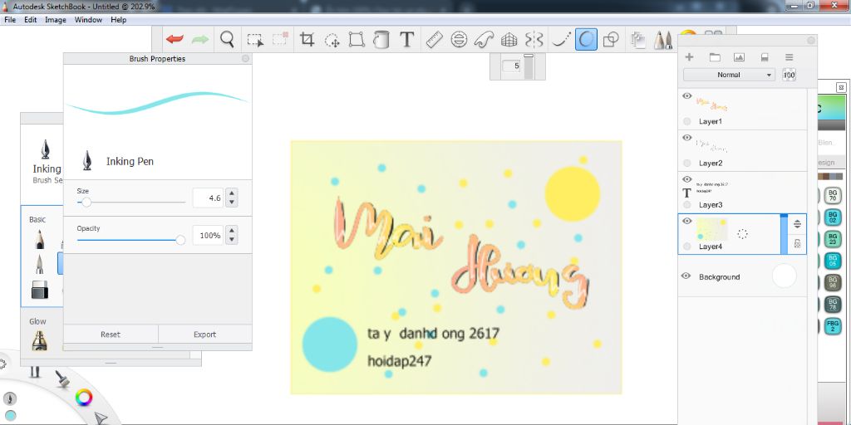Open the Image menu
Screen dimensions: 851x425
tap(56, 20)
